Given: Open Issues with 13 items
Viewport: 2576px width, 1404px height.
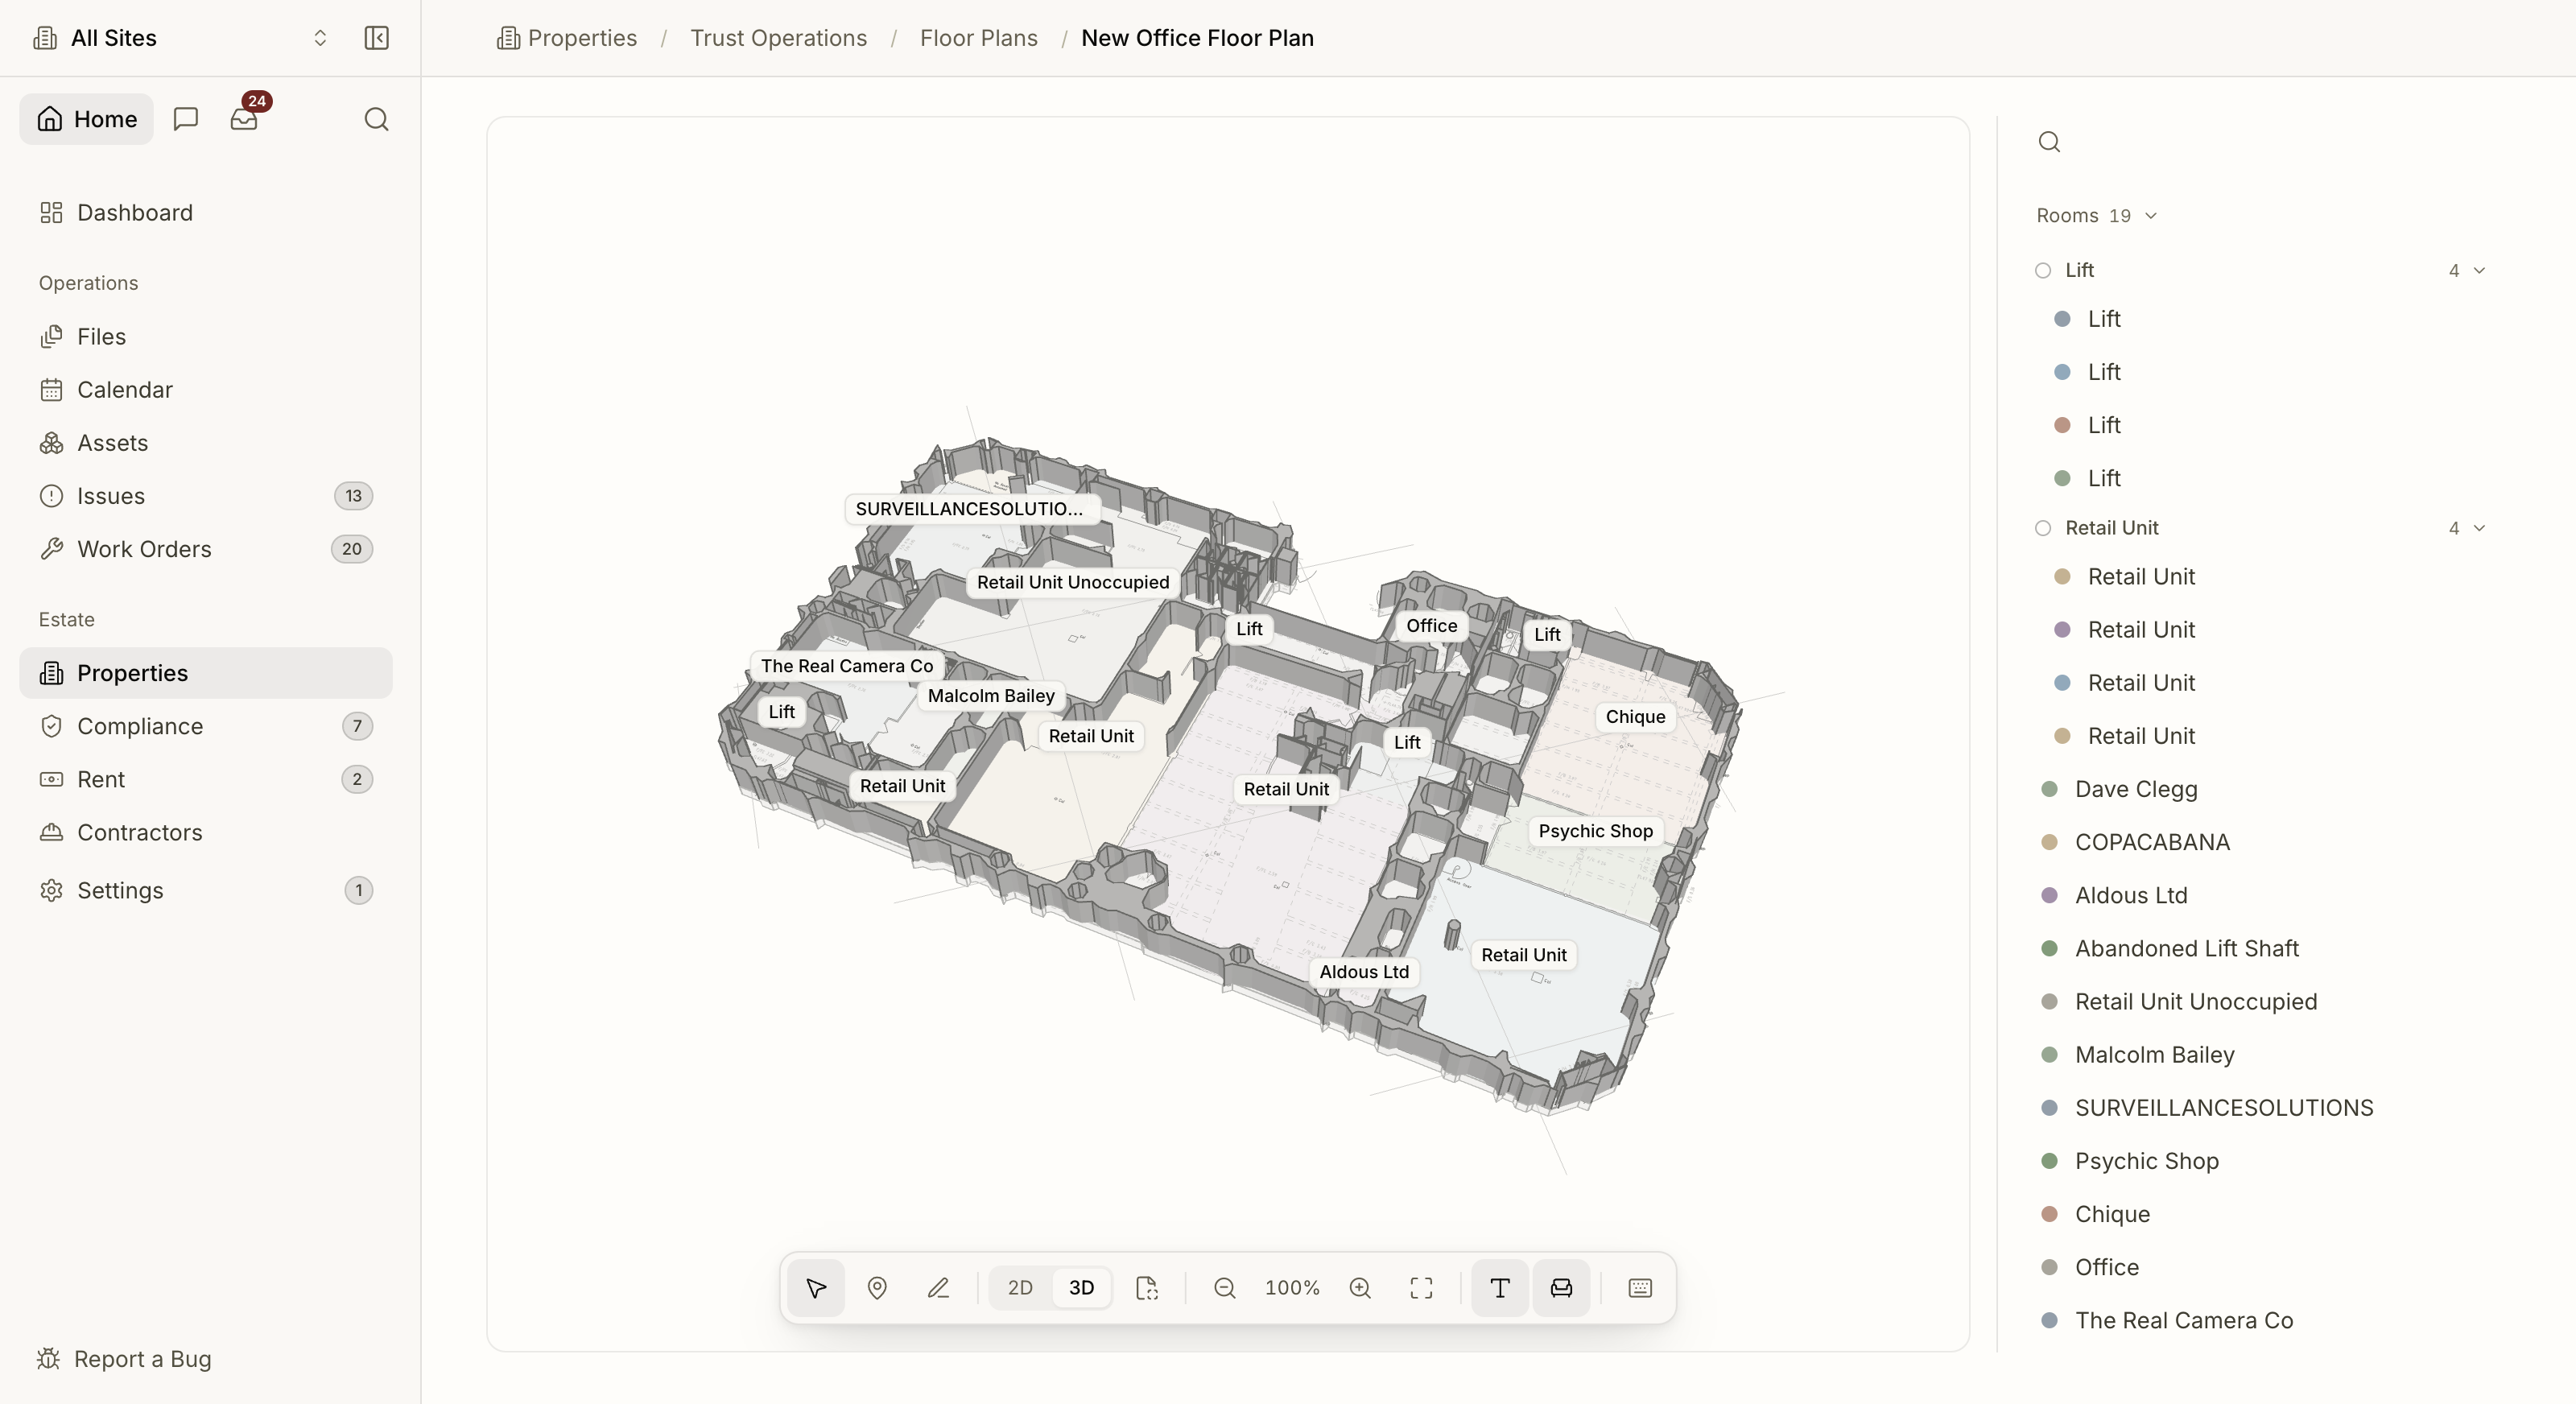Looking at the screenshot, I should tap(206, 496).
